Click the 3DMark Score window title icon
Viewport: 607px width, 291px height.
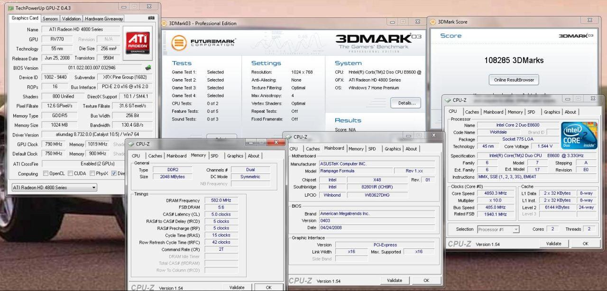pos(433,22)
